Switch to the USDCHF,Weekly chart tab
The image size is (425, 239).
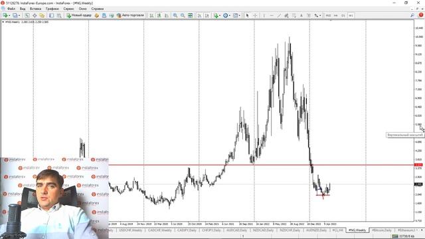point(131,230)
